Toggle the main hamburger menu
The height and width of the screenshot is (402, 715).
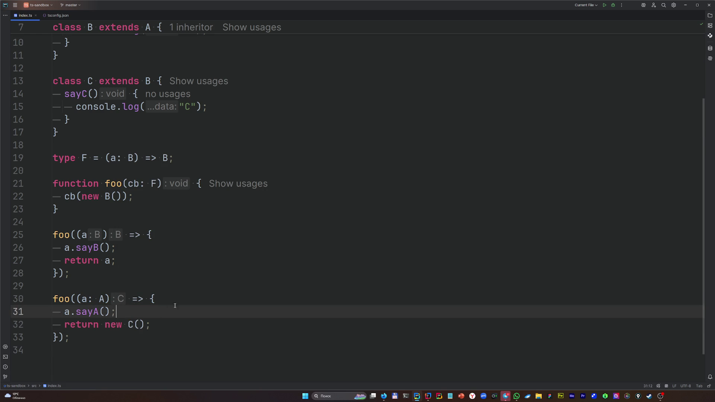click(x=15, y=5)
